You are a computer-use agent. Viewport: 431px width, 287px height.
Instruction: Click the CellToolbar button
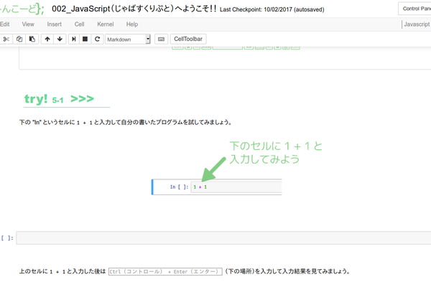pos(188,39)
